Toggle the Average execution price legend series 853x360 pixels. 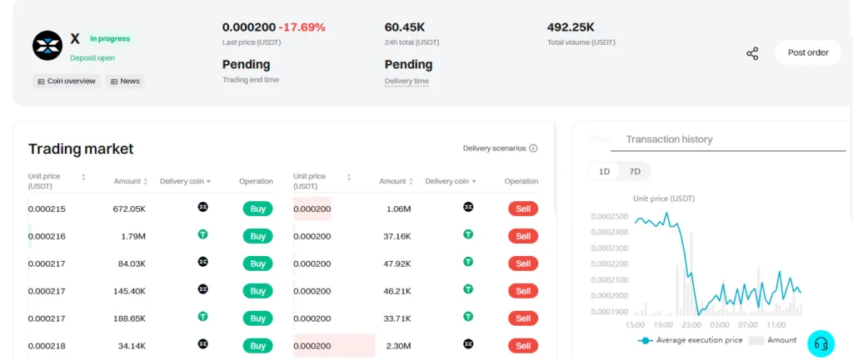pos(690,340)
